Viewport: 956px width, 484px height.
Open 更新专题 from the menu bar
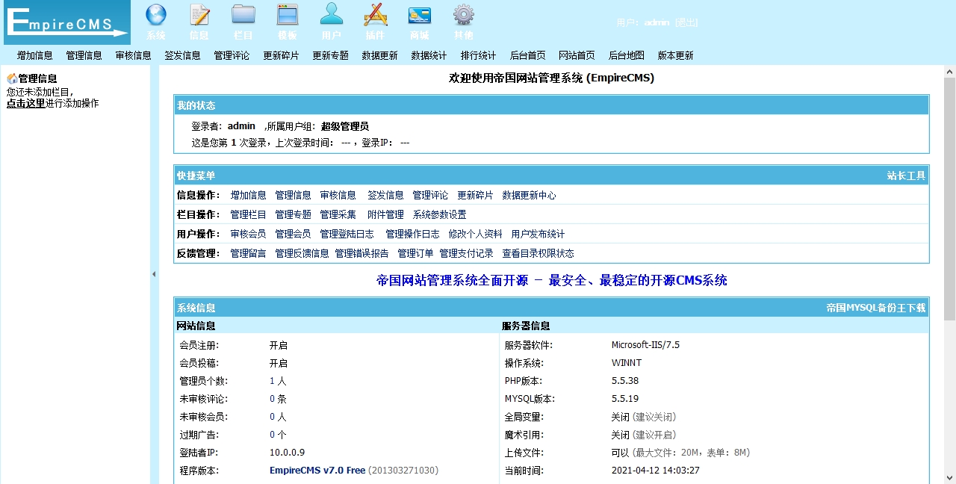(x=331, y=55)
